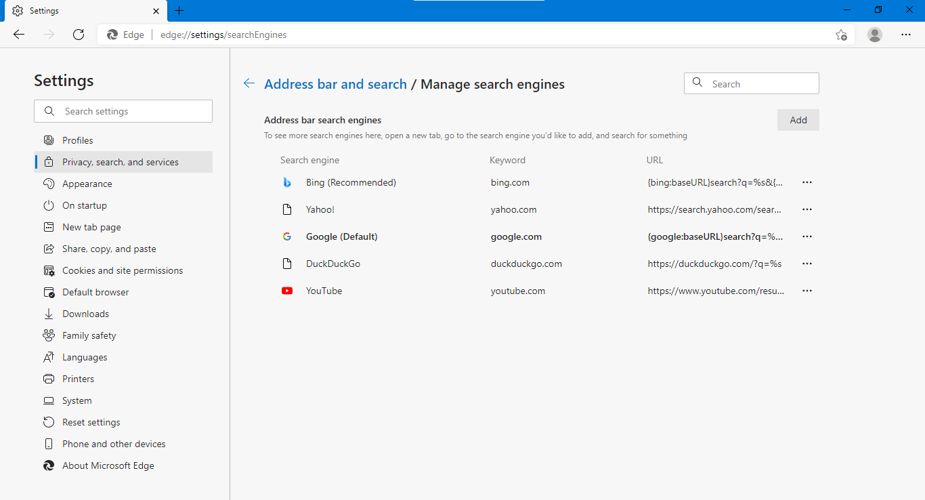Click the Printers icon
The width and height of the screenshot is (925, 500).
click(x=49, y=379)
